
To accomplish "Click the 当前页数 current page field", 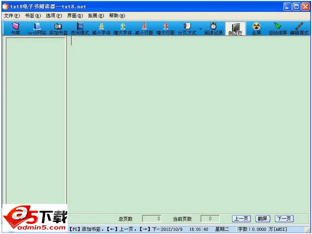I will [210, 219].
